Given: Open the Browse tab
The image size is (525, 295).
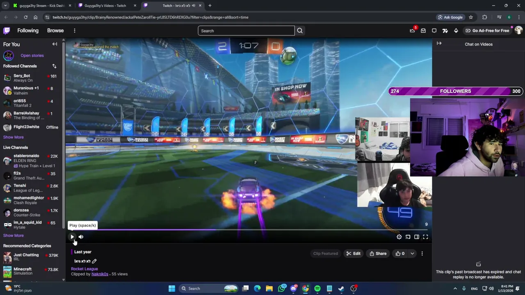Looking at the screenshot, I should point(55,31).
